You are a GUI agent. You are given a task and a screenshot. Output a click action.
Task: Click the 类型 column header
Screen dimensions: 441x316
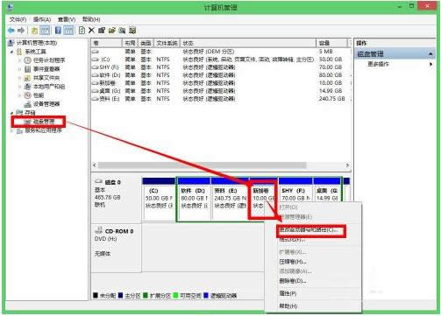click(146, 43)
